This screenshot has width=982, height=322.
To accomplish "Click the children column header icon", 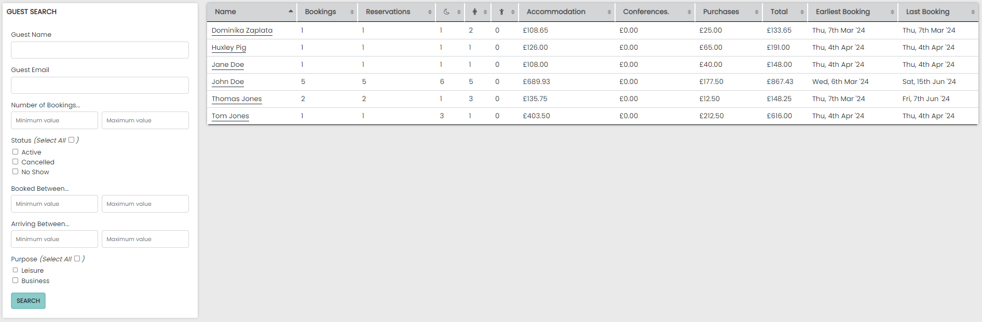I will 501,12.
